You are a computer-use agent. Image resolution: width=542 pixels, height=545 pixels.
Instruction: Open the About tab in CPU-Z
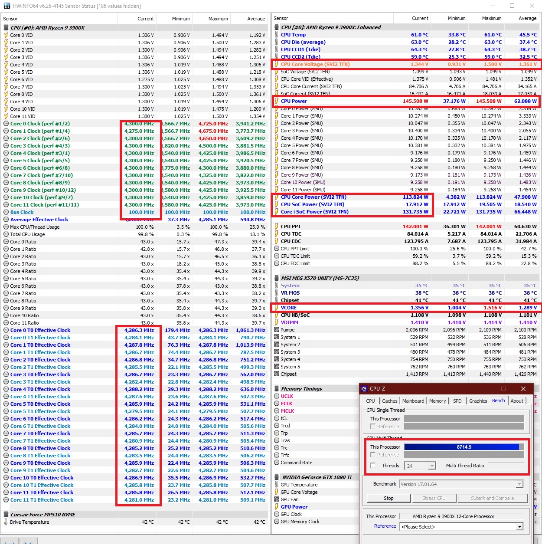click(x=517, y=401)
